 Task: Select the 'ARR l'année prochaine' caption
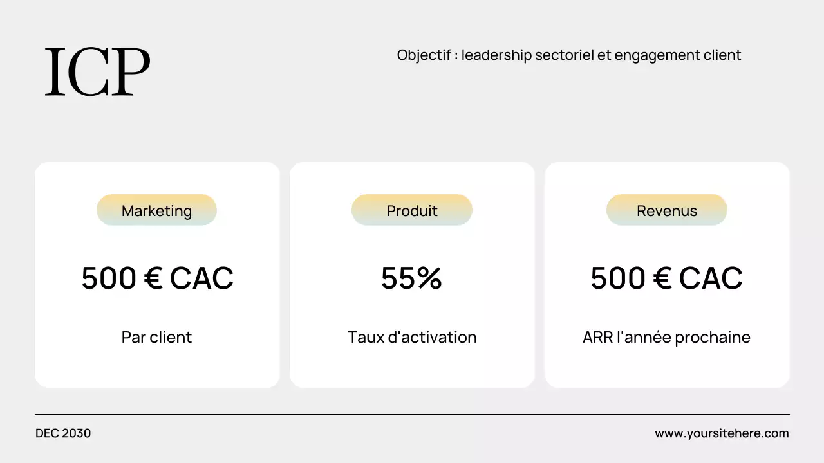coord(666,337)
